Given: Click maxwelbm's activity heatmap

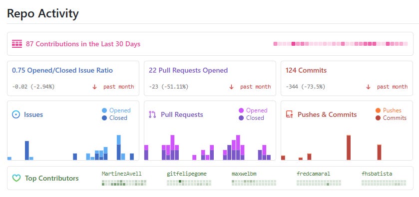Looking at the screenshot, I should click(254, 183).
